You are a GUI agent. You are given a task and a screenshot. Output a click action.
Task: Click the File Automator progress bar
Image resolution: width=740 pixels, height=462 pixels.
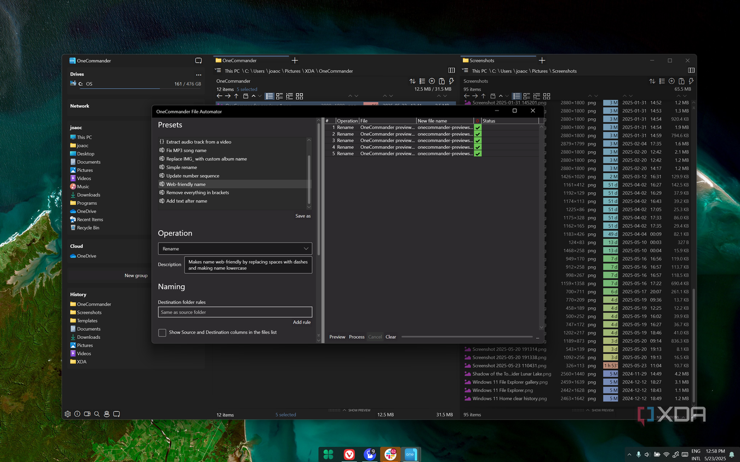[467, 337]
